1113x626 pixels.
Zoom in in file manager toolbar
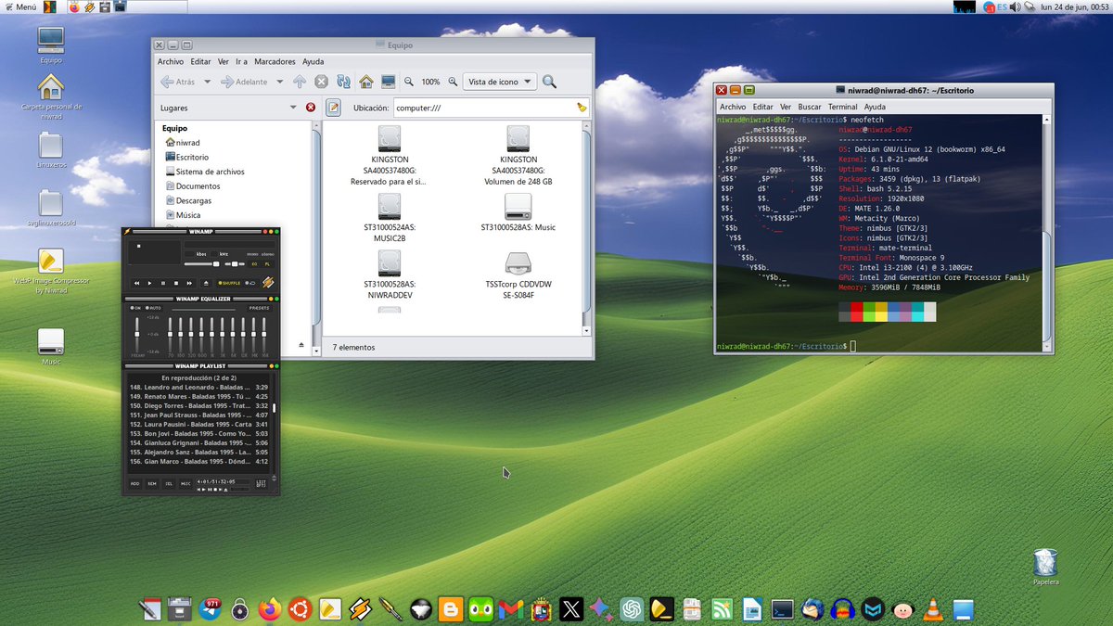point(453,82)
